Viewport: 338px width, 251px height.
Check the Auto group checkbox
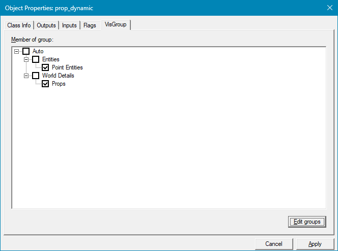click(26, 51)
